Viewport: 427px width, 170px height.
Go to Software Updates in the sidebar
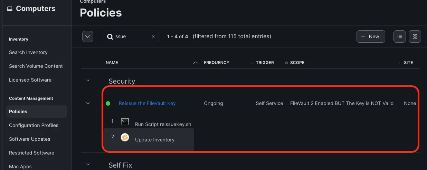coord(30,139)
